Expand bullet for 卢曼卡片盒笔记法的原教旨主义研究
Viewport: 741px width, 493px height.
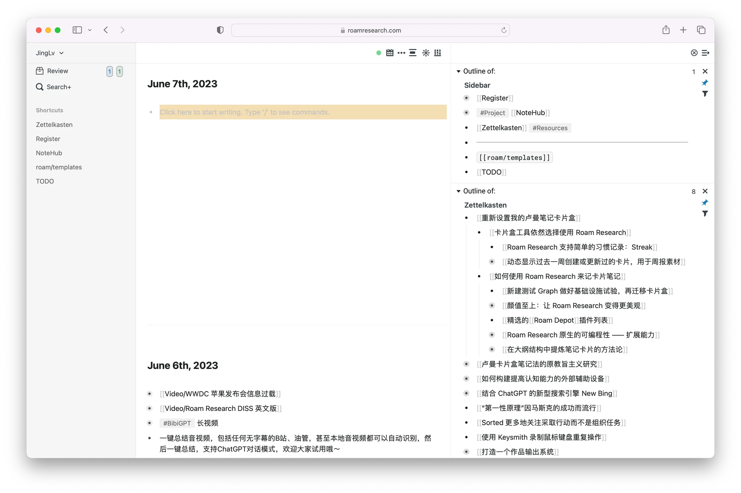(466, 364)
